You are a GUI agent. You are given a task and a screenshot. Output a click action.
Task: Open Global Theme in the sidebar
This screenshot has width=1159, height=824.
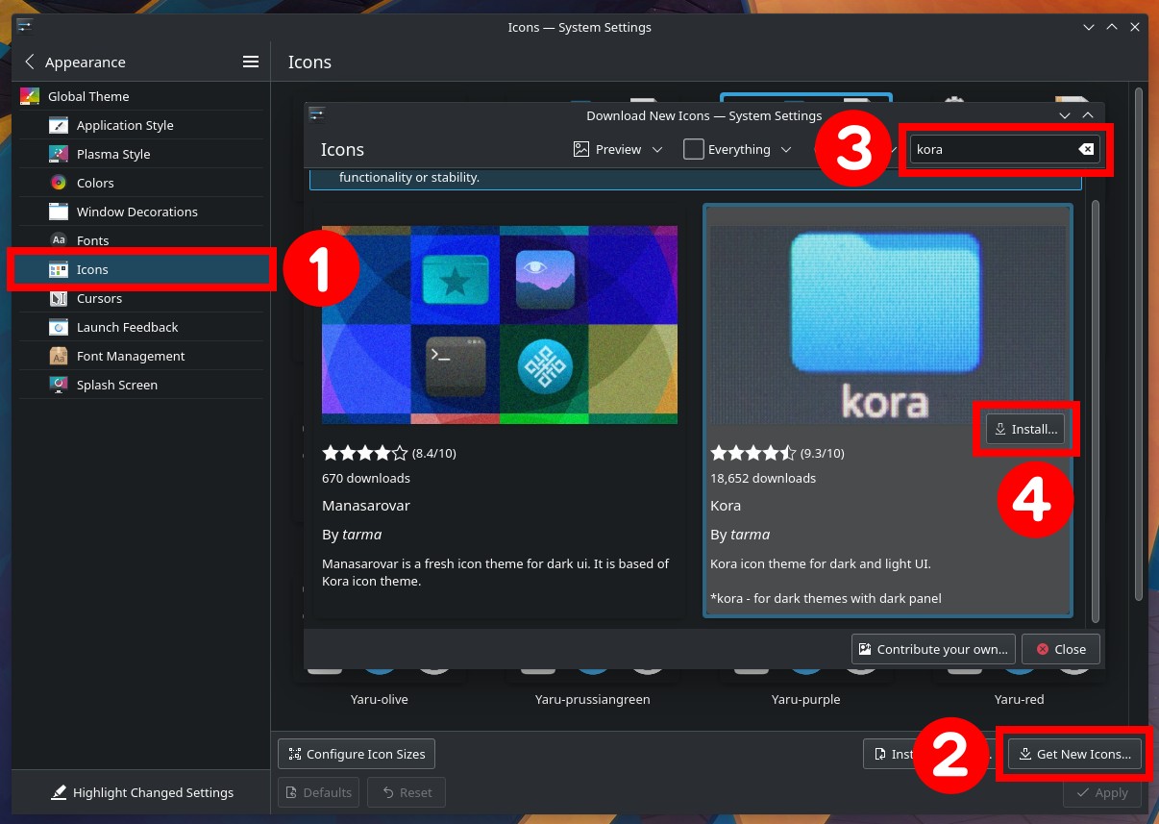[x=141, y=96]
